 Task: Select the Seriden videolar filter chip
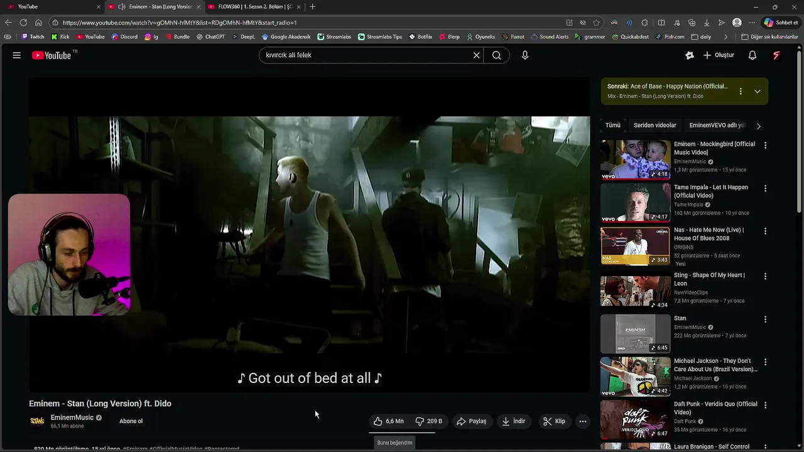[x=655, y=126]
